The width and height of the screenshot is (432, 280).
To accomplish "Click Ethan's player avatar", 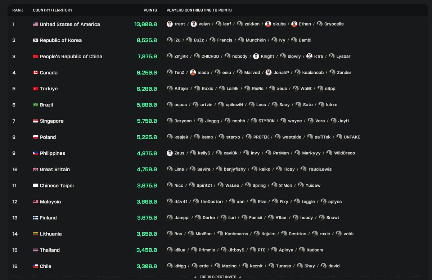I will (294, 24).
